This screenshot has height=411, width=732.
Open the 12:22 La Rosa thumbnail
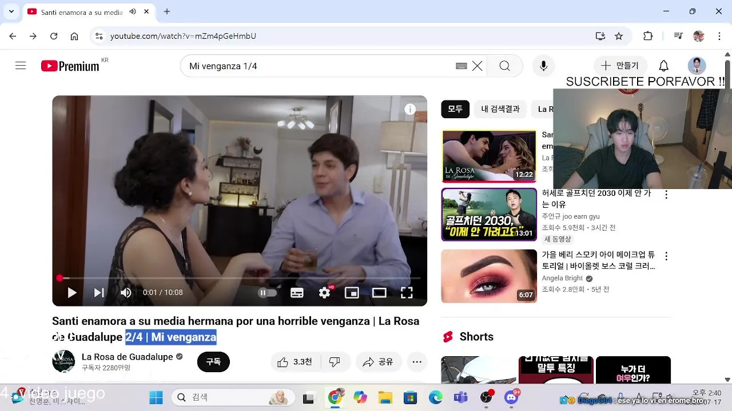489,156
